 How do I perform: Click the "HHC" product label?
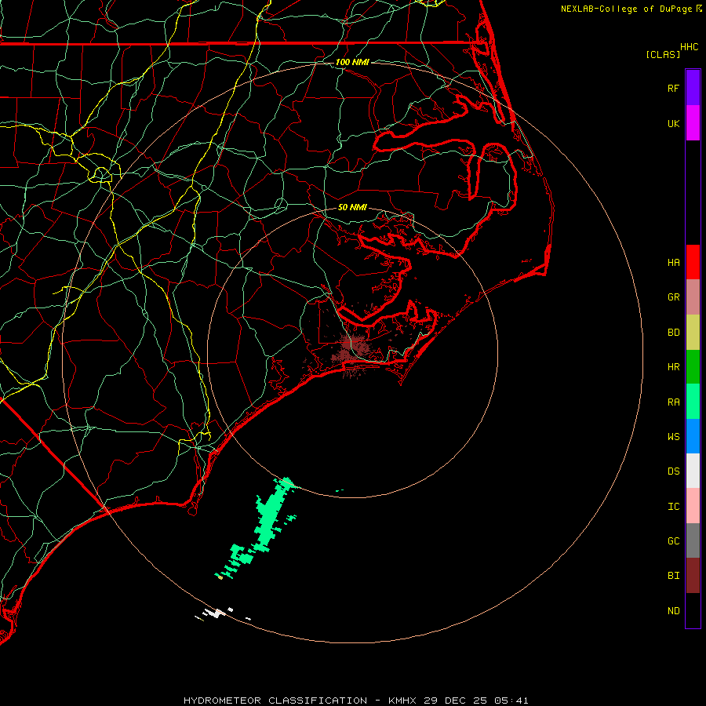click(x=689, y=47)
